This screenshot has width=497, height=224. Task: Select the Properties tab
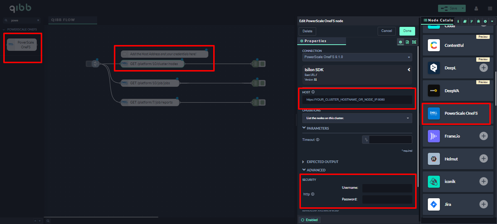(x=315, y=41)
